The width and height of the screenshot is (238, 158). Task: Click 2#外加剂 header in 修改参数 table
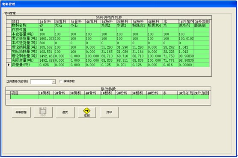pyautogui.click(x=201, y=93)
